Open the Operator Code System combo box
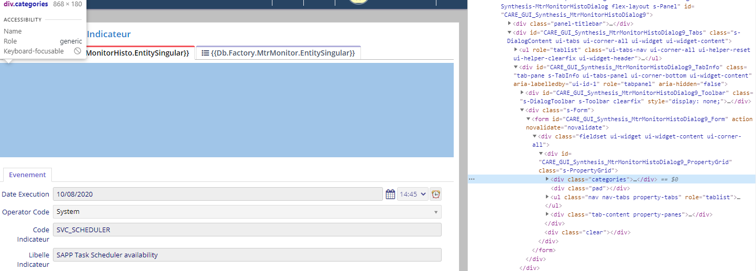 coord(247,212)
